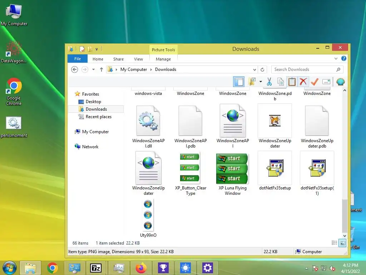366x275 pixels.
Task: Switch to Large icons view in status bar
Action: (342, 243)
